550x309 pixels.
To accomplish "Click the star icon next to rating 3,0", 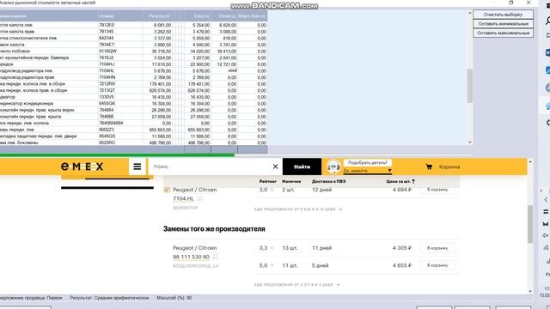I will point(272,190).
